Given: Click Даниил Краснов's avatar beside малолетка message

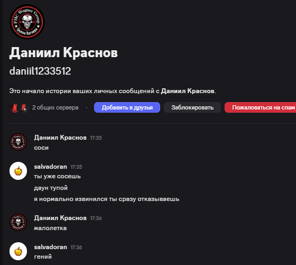Looking at the screenshot, I should pyautogui.click(x=18, y=222).
